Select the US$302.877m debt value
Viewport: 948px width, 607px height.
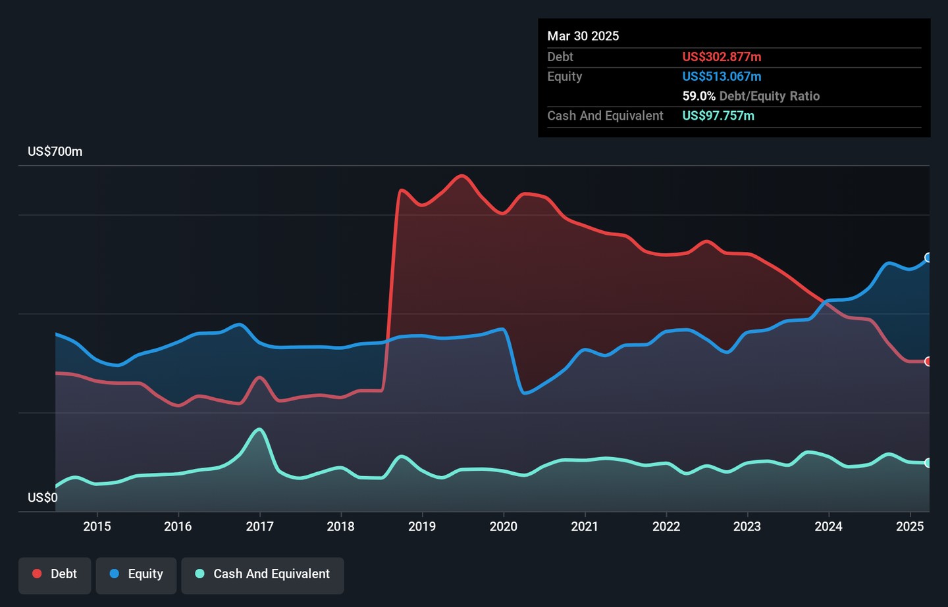click(722, 57)
